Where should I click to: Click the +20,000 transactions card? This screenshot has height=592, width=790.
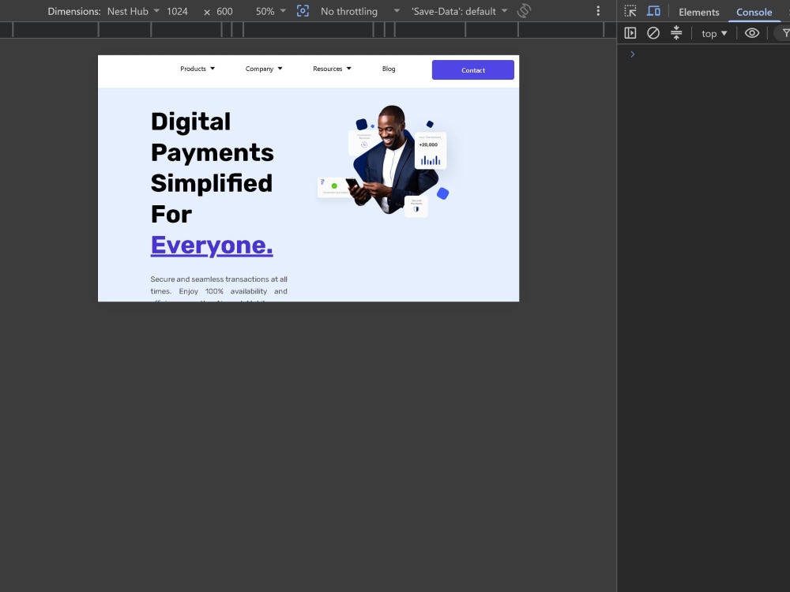click(431, 150)
